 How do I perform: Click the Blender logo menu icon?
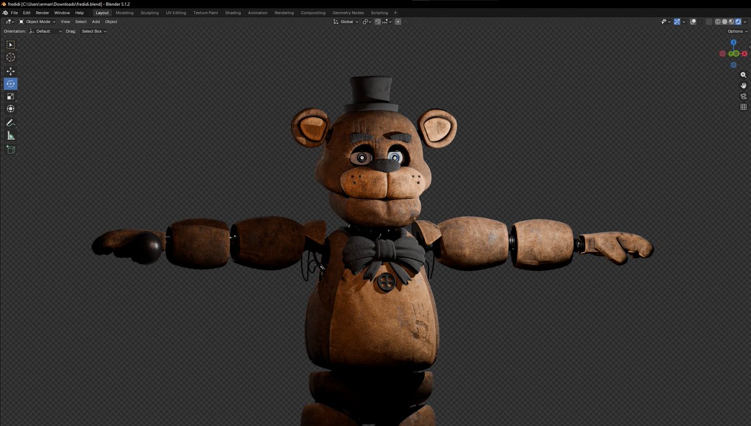(x=5, y=13)
